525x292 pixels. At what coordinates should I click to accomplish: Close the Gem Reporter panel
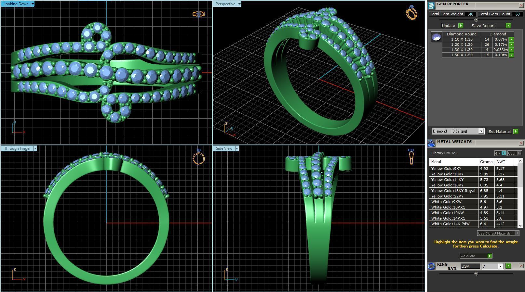coord(521,6)
